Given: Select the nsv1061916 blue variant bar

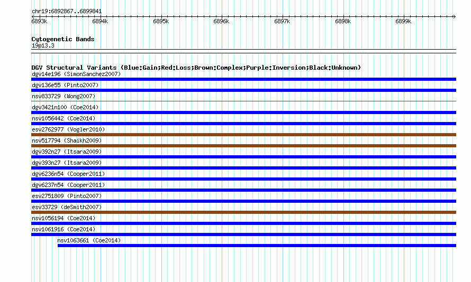Looking at the screenshot, I should pos(243,234).
